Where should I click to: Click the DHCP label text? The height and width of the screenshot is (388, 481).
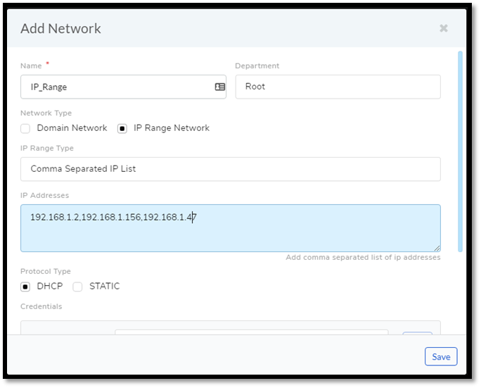pyautogui.click(x=50, y=287)
